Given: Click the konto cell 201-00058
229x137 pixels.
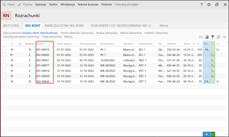Looking at the screenshot, I should (x=43, y=76).
